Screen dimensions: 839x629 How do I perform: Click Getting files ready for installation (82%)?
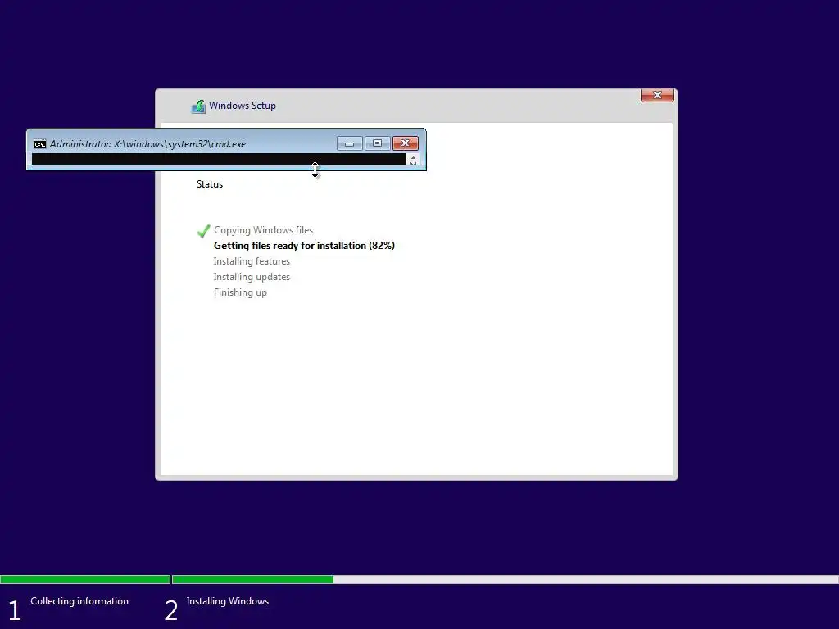click(x=304, y=246)
